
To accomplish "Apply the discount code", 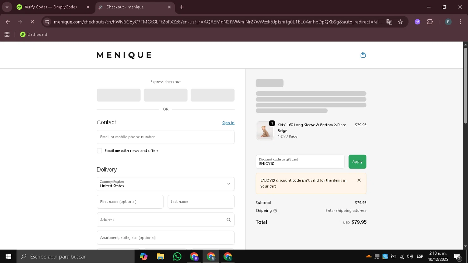I will tap(357, 162).
